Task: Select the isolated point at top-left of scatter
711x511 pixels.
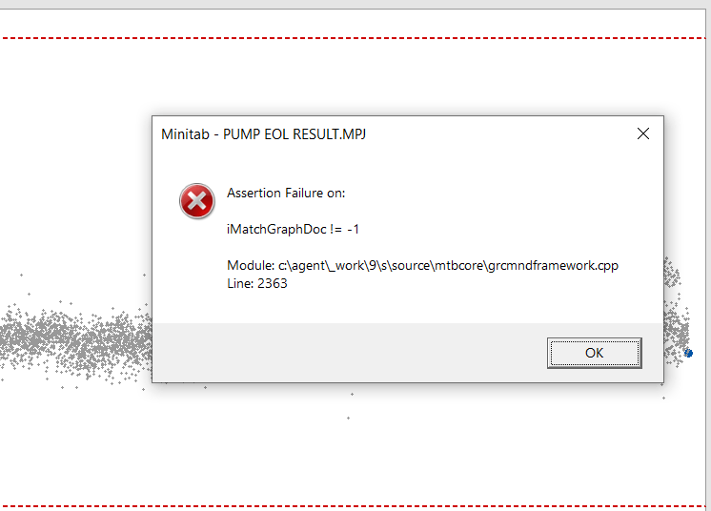Action: coord(21,275)
